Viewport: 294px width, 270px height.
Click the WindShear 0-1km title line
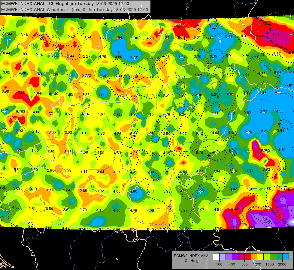(74, 10)
